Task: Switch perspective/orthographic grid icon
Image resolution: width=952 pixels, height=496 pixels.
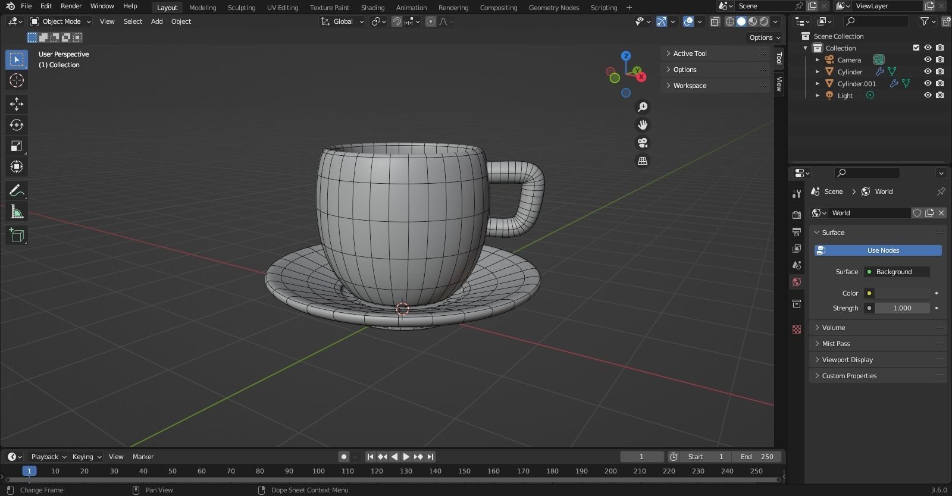Action: click(x=643, y=161)
